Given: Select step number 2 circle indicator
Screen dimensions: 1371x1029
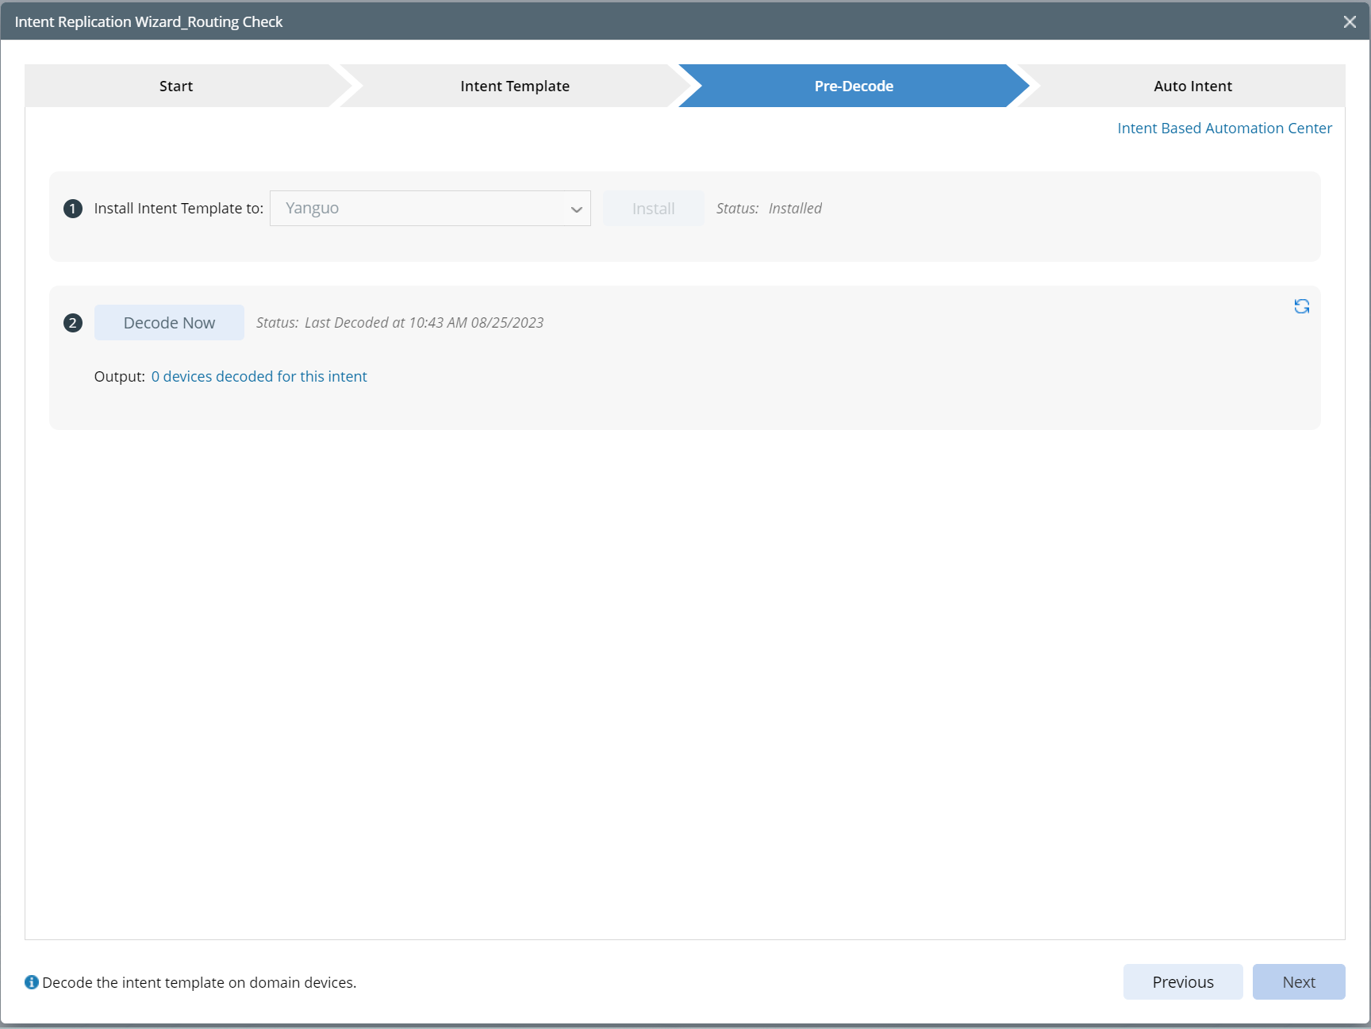Looking at the screenshot, I should pyautogui.click(x=72, y=323).
